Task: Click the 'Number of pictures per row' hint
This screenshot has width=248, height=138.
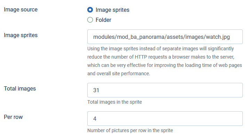Action: [x=130, y=130]
